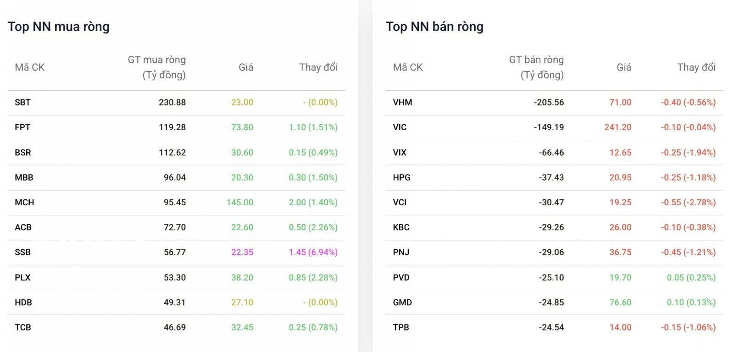Select the TPB ticker
This screenshot has width=734, height=352.
tap(401, 327)
